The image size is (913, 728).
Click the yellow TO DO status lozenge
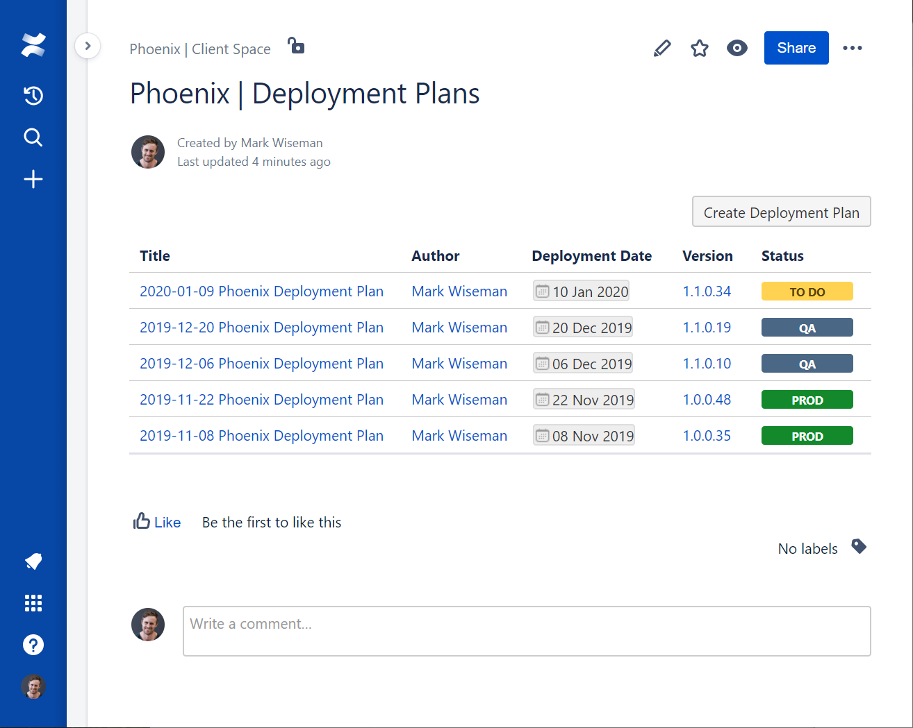click(807, 291)
